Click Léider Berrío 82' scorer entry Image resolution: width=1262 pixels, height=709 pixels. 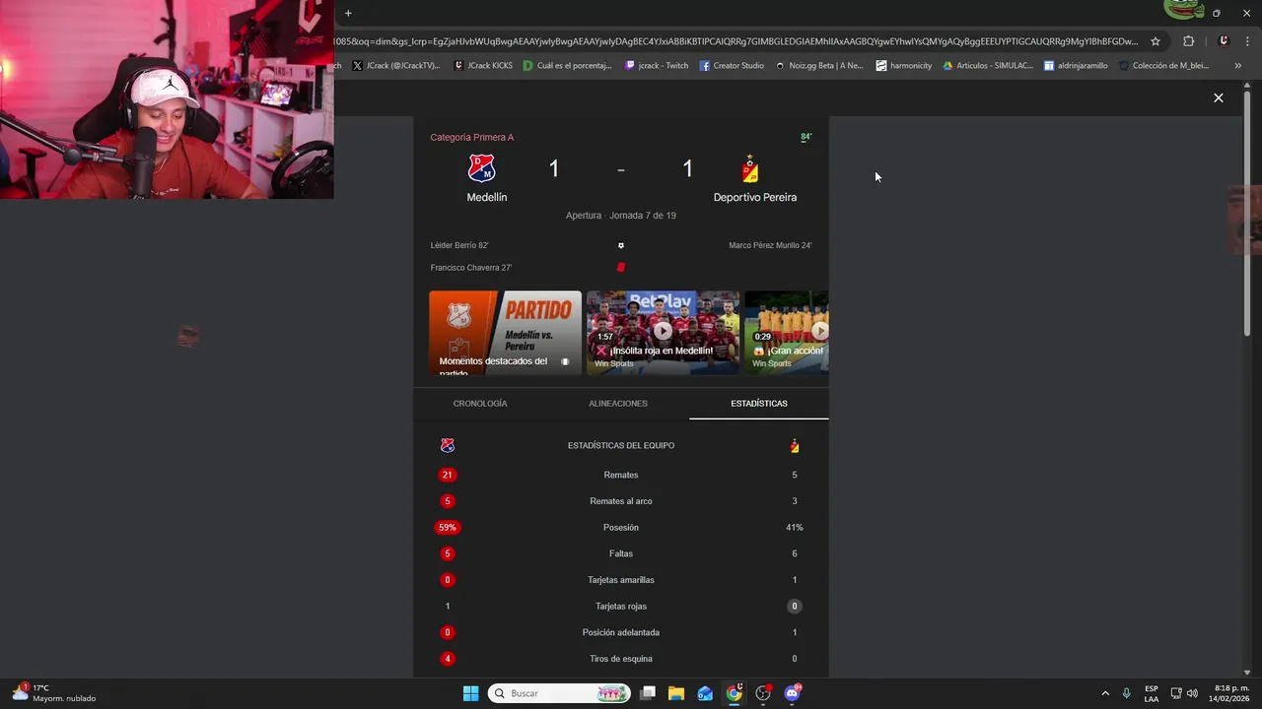(x=459, y=245)
